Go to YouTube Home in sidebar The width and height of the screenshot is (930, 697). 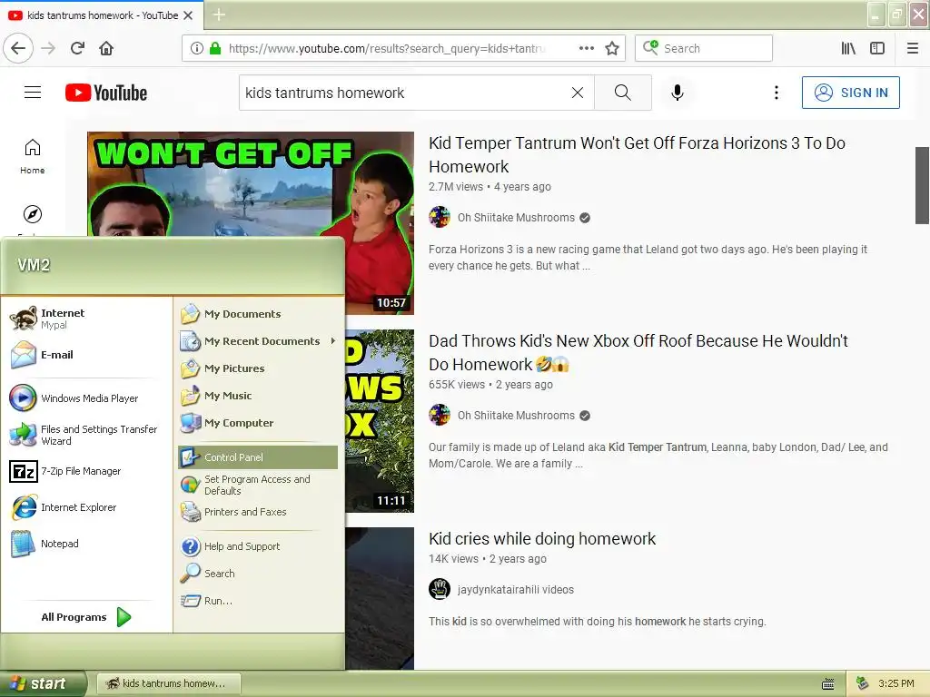33,157
